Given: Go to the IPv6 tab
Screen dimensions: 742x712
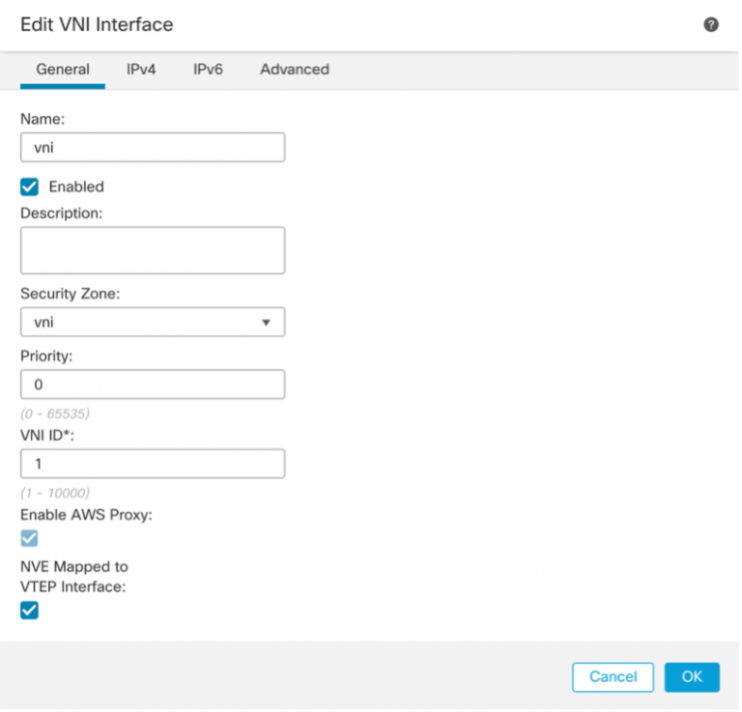Looking at the screenshot, I should (x=208, y=70).
